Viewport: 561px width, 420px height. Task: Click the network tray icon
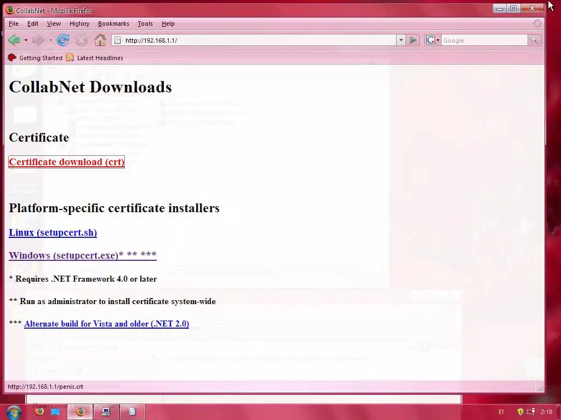click(531, 412)
